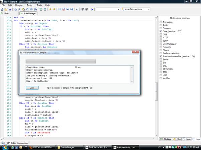201x150 pixels.
Task: Click the New file toolbar icon
Action: click(x=2, y=9)
